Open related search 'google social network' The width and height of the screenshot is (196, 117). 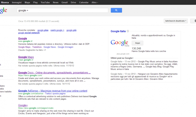click(x=29, y=33)
